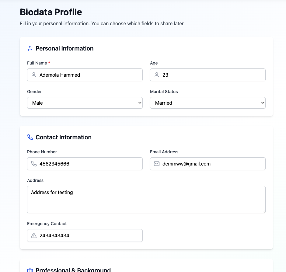Click the phone icon inside Phone Number field
This screenshot has width=286, height=272.
click(34, 164)
